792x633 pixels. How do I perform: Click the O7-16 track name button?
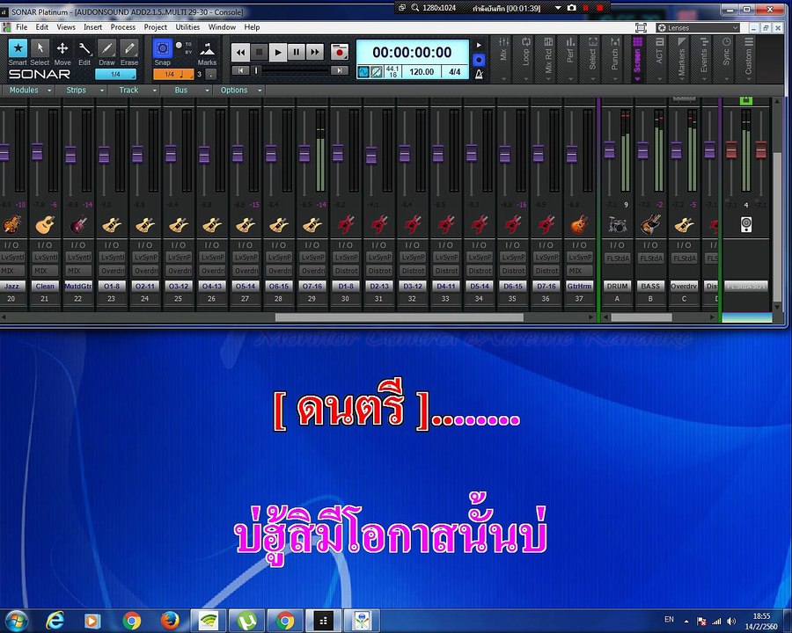312,287
